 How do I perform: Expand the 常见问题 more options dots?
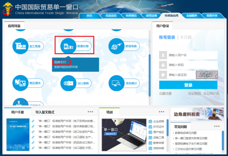pyautogui.click(x=217, y=126)
